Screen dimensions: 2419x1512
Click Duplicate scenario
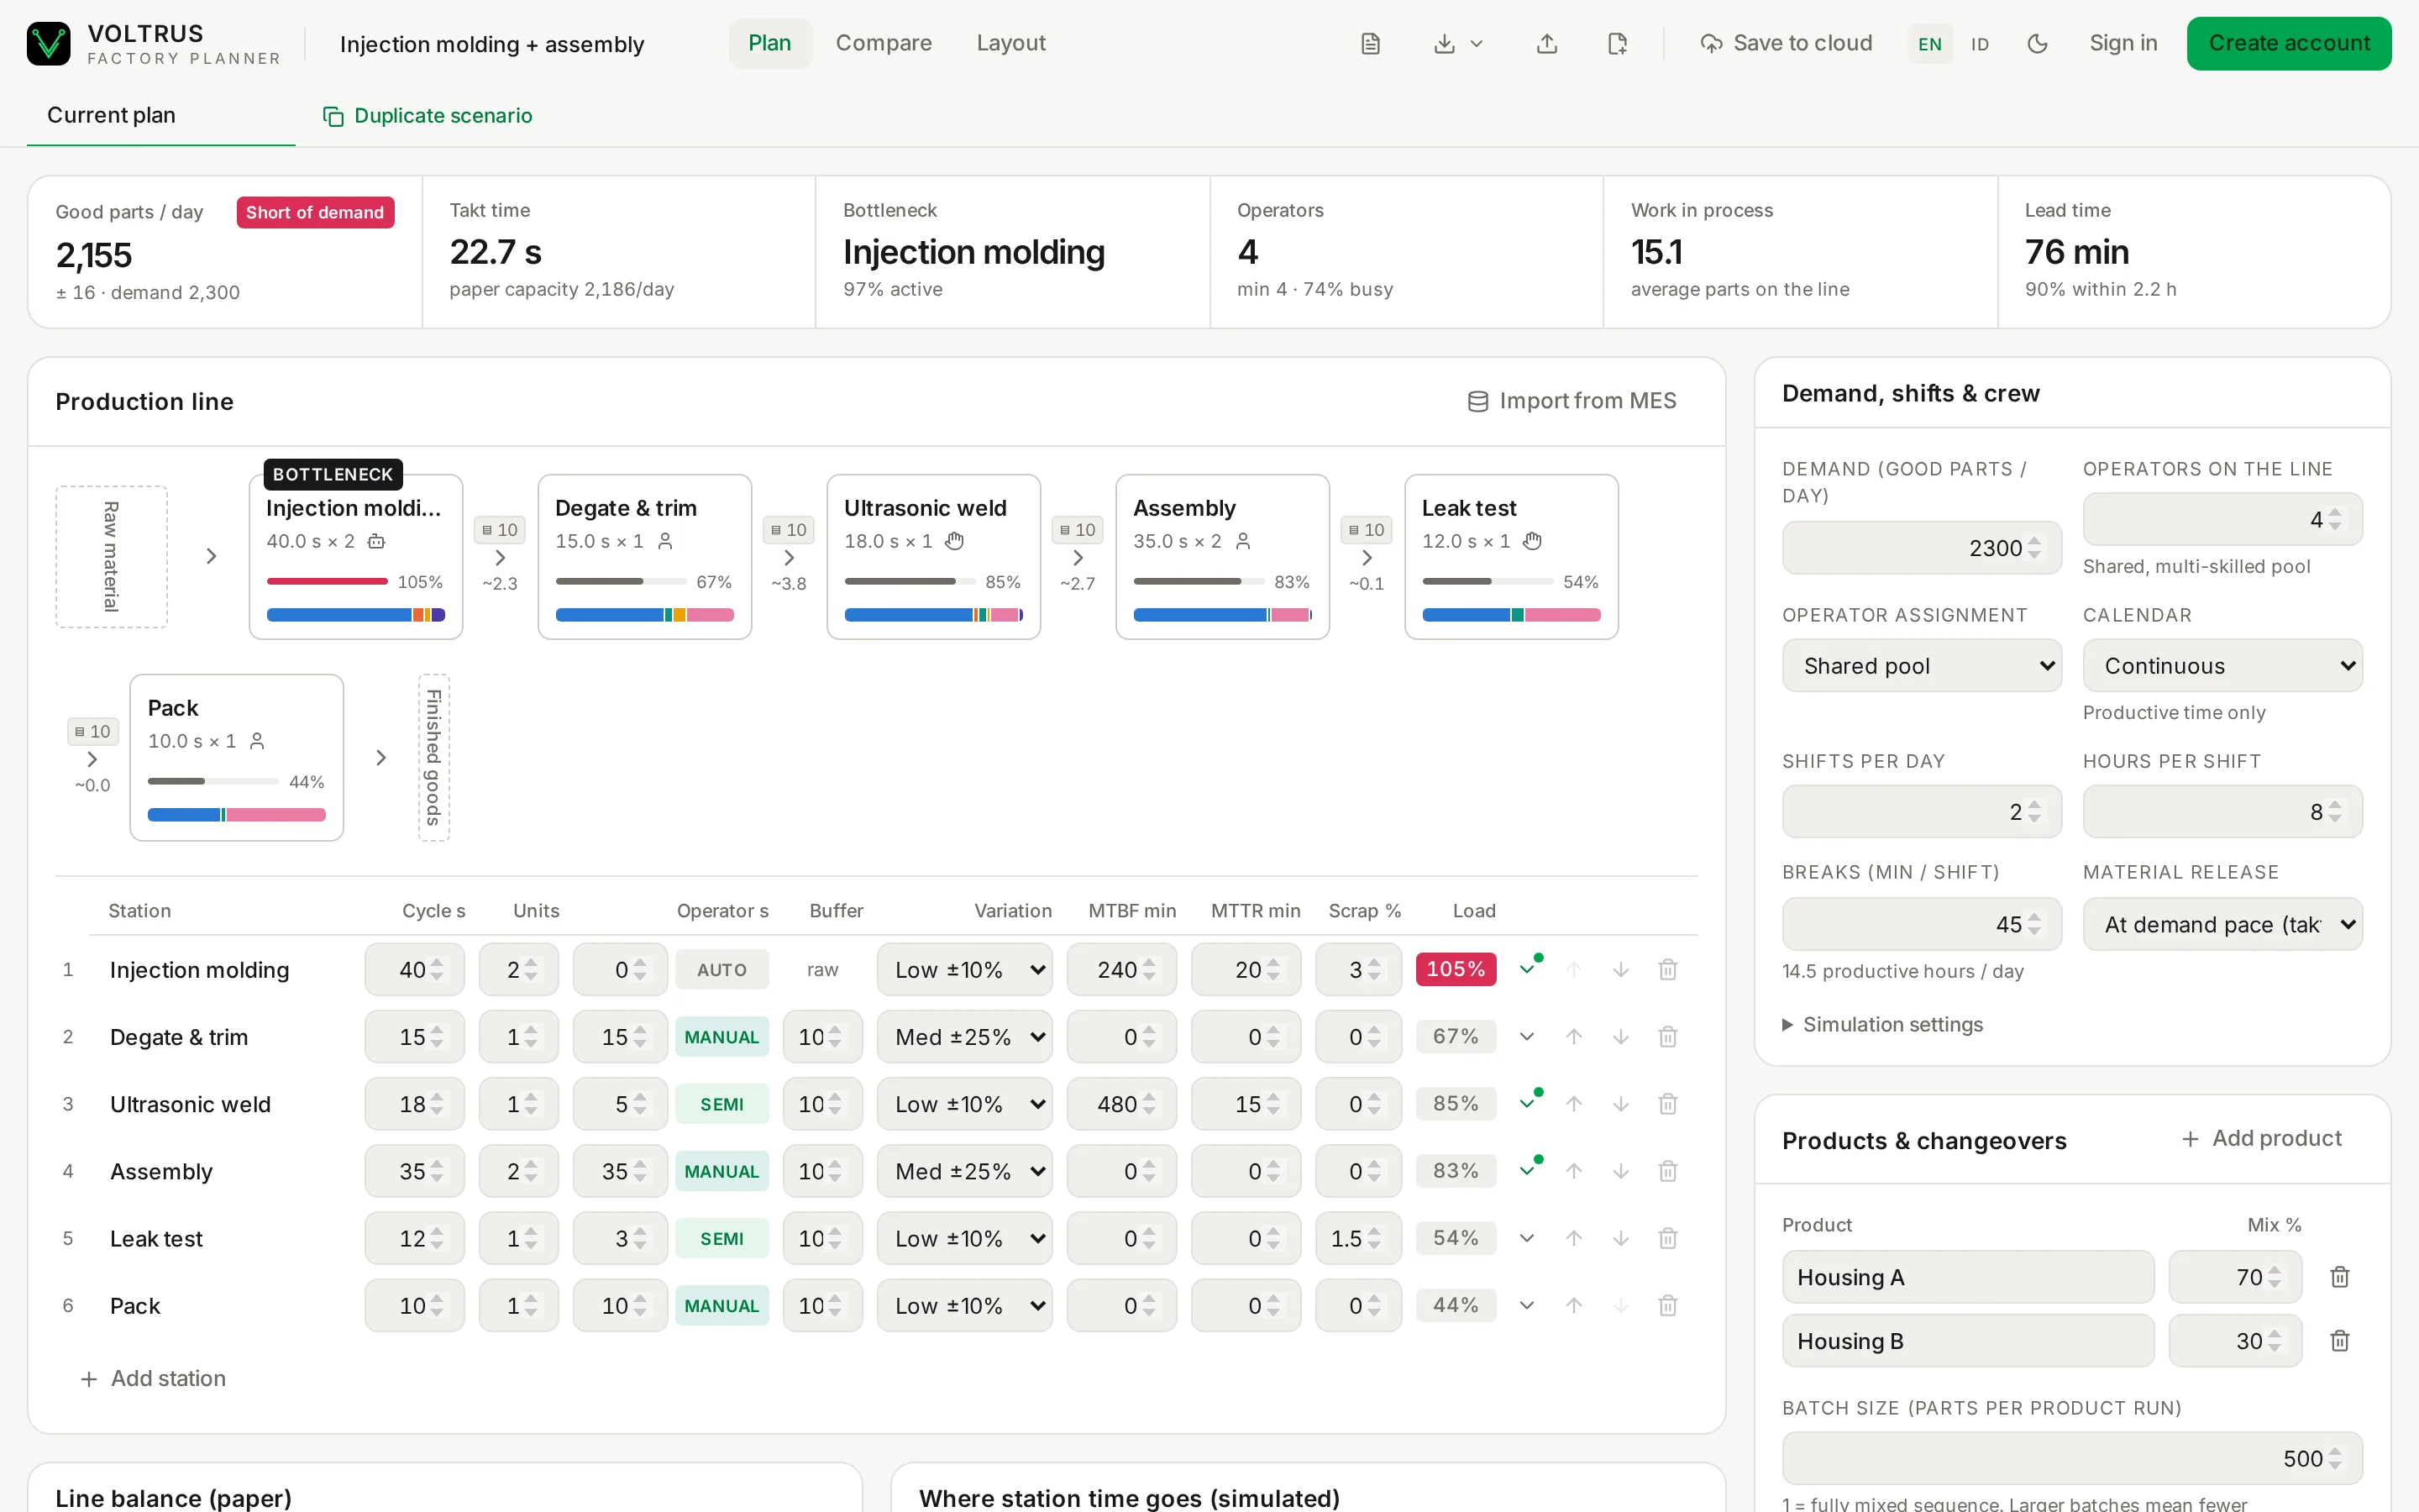point(428,116)
